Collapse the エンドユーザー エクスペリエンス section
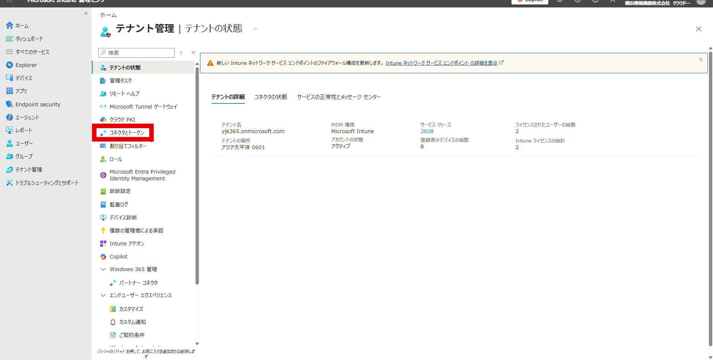Image resolution: width=713 pixels, height=360 pixels. tap(103, 295)
